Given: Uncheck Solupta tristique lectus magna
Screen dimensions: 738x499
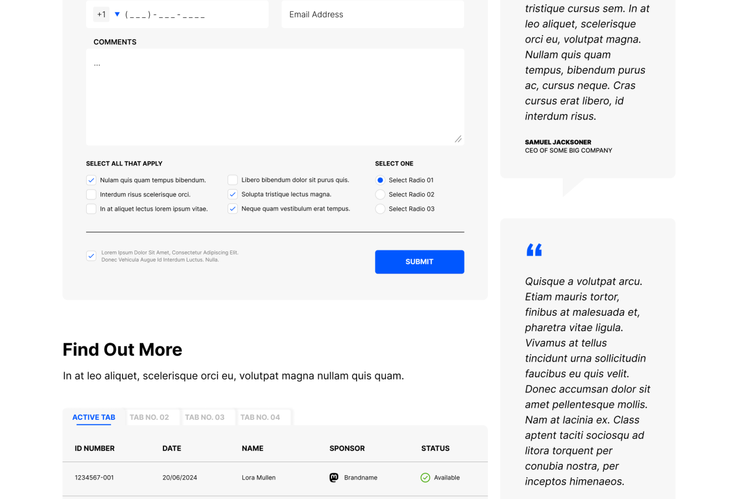Looking at the screenshot, I should (x=232, y=194).
